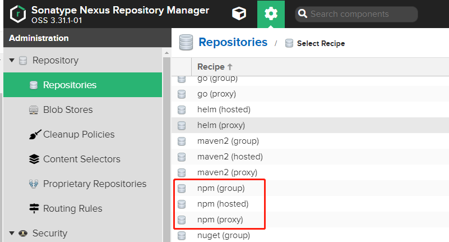
Task: Click the Sonatype Nexus logo icon
Action: click(16, 15)
